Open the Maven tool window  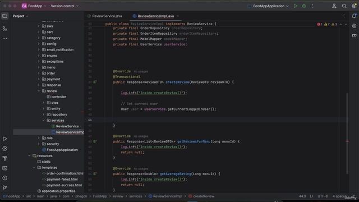point(354,35)
